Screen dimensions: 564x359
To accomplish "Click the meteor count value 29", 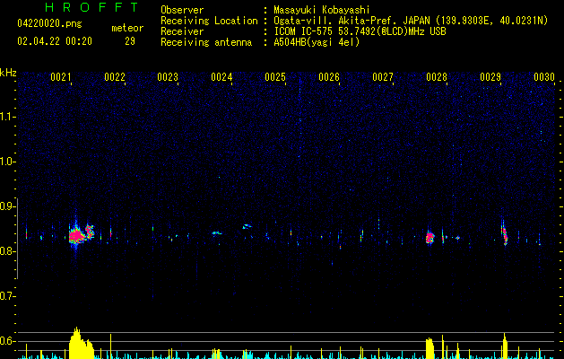I will pyautogui.click(x=130, y=41).
